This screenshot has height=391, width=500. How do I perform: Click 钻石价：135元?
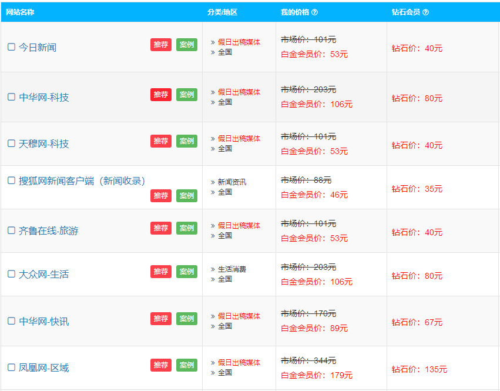[420, 369]
